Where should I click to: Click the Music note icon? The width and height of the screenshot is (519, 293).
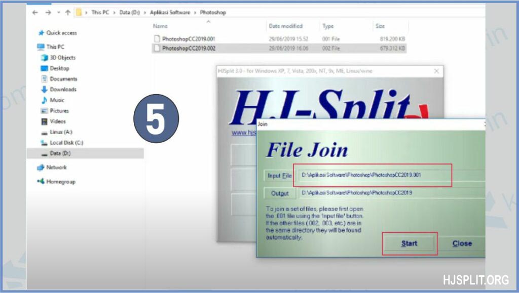click(x=45, y=100)
